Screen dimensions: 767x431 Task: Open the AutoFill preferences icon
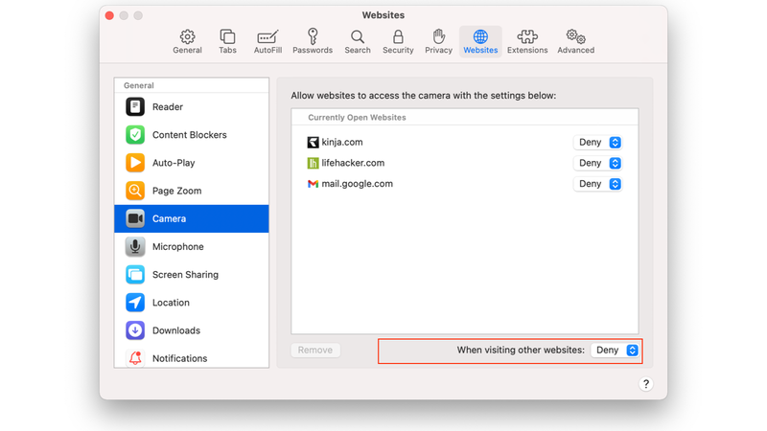click(x=267, y=36)
